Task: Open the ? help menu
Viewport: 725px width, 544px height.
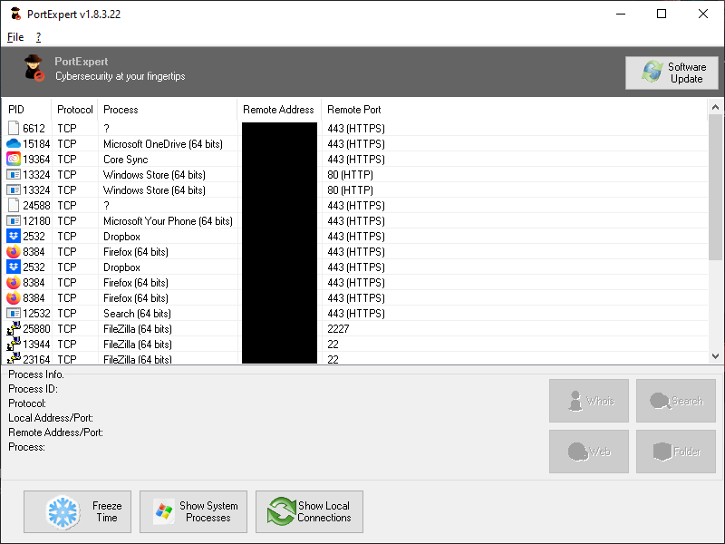Action: tap(38, 37)
